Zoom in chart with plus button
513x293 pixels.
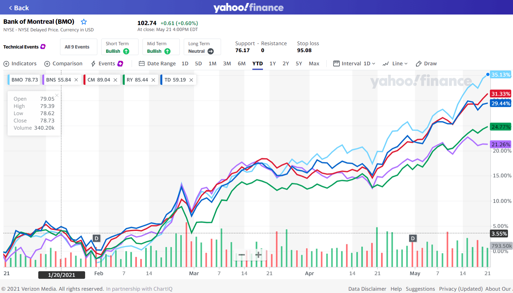click(258, 255)
